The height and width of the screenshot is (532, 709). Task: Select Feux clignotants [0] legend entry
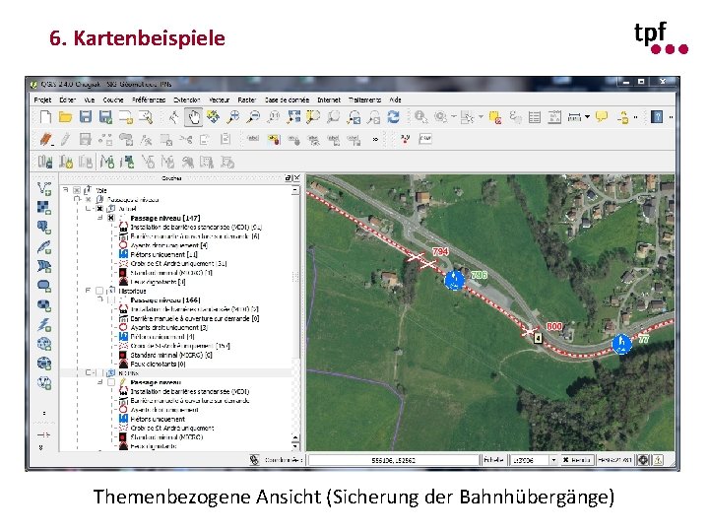158,364
